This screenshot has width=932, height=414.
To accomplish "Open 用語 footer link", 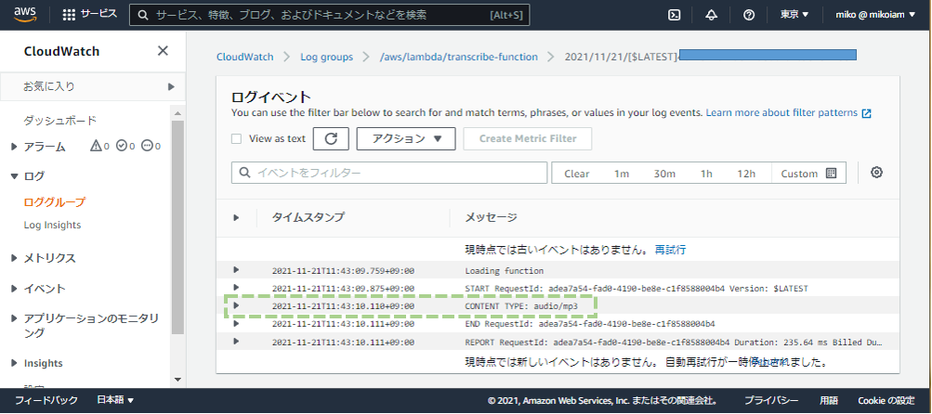I will tap(829, 400).
